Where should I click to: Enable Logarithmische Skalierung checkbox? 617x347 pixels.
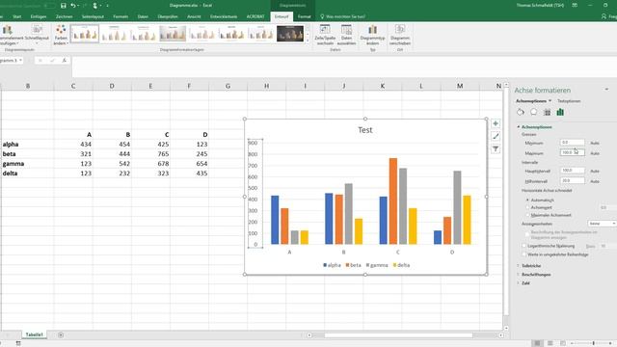click(x=523, y=246)
